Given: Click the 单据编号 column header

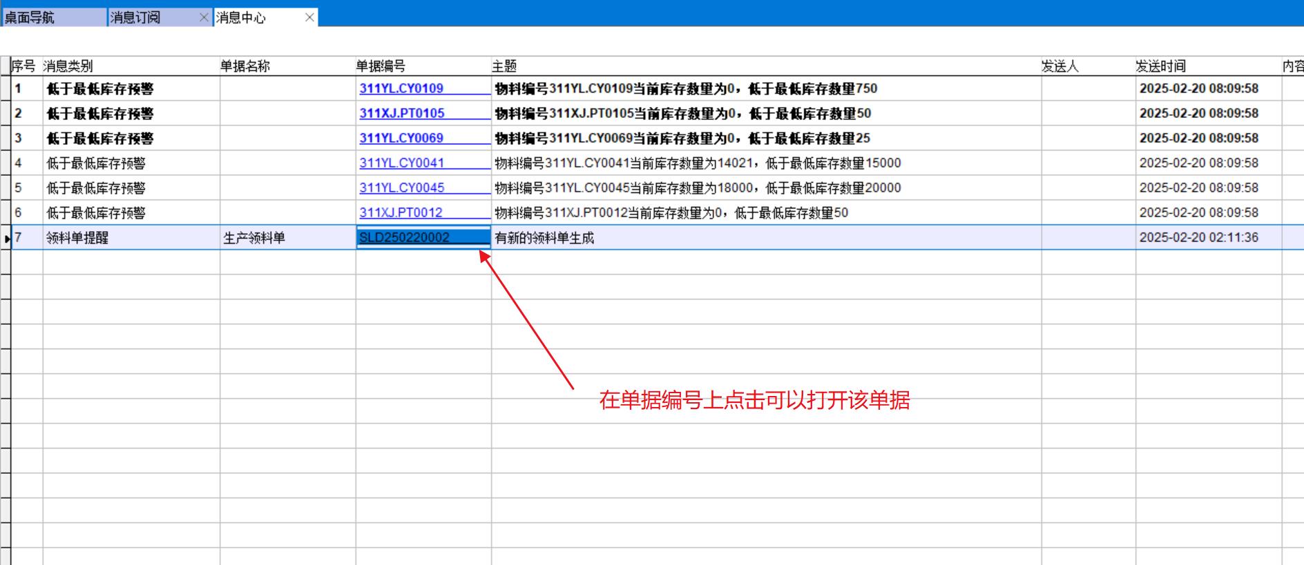Looking at the screenshot, I should [x=381, y=66].
